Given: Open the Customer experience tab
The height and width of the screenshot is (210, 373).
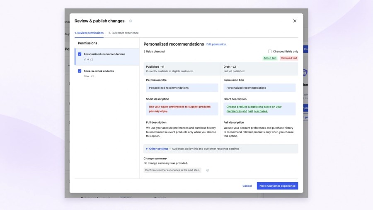Looking at the screenshot, I should (124, 33).
